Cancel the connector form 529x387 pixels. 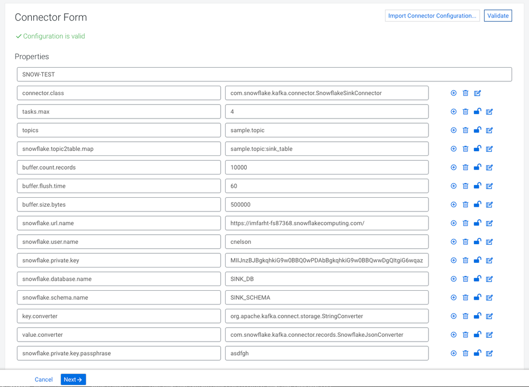[x=43, y=380]
